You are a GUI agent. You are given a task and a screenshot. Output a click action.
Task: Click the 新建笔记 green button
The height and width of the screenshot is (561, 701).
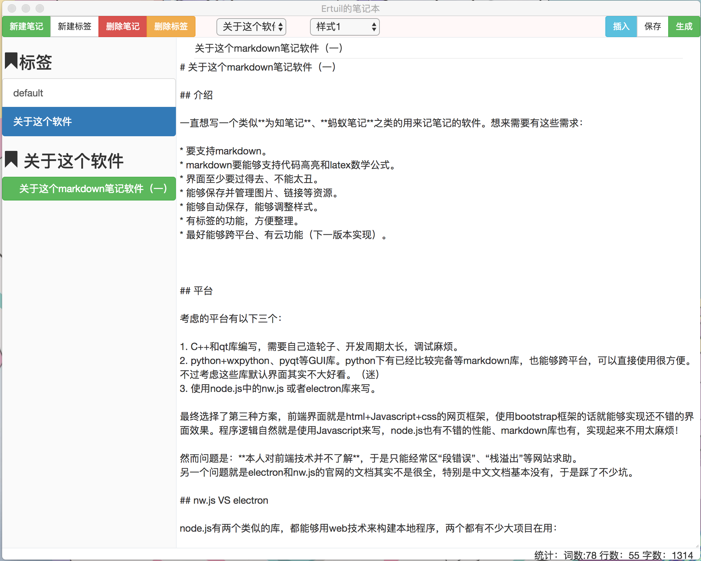pyautogui.click(x=26, y=27)
